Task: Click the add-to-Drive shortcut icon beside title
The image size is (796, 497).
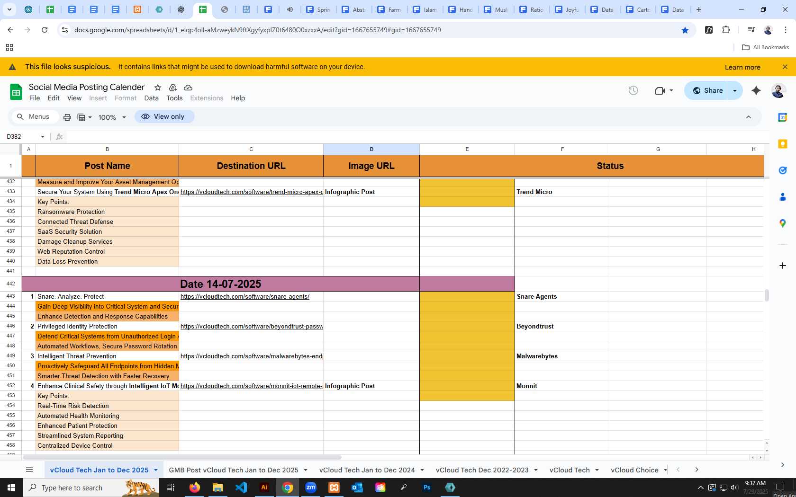Action: 173,88
